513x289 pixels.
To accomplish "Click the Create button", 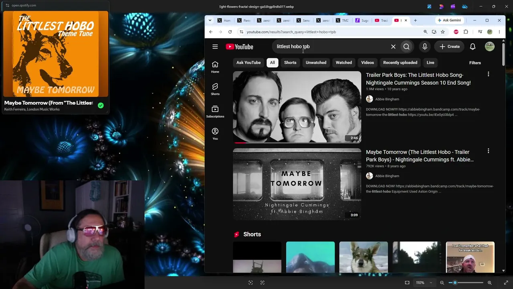I will click(450, 47).
